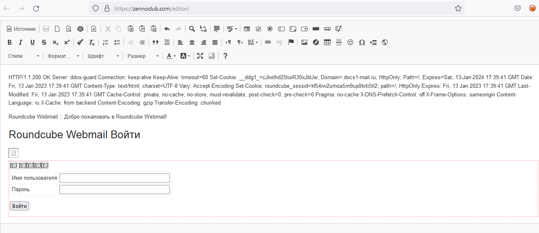Image resolution: width=539 pixels, height=233 pixels.
Task: Click the Insert Table icon
Action: click(327, 42)
